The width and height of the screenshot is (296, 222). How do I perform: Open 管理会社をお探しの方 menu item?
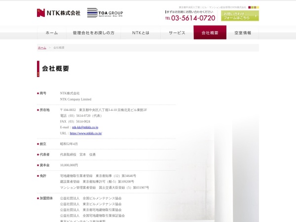[x=94, y=33]
